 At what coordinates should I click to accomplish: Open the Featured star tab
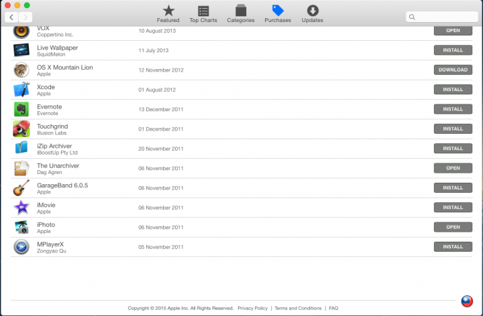point(168,14)
